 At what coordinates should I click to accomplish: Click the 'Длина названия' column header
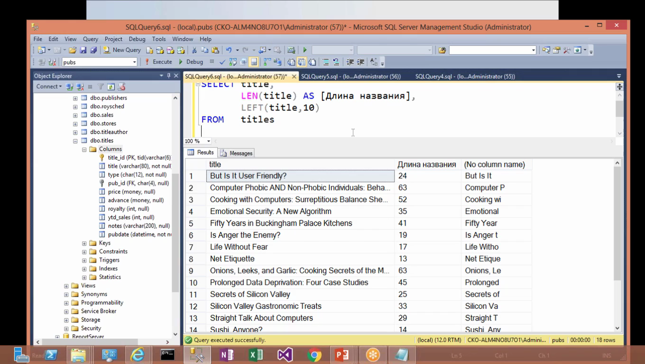[427, 164]
